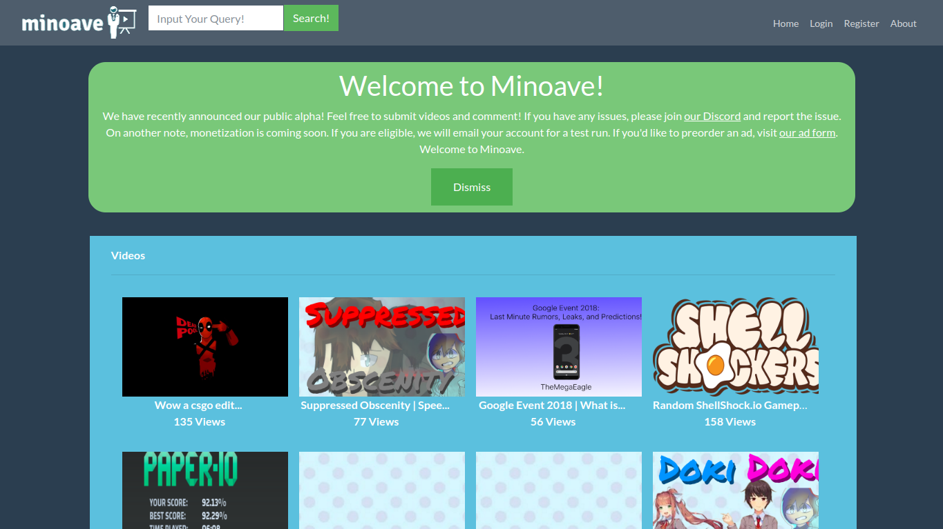Screen dimensions: 943x529
Task: Open the Register page
Action: [861, 23]
